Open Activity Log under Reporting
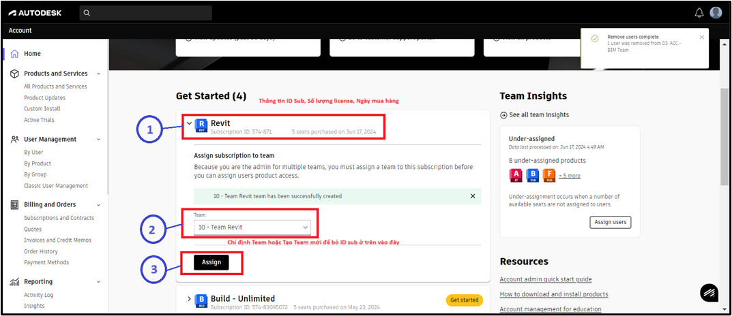The width and height of the screenshot is (732, 316). 39,295
